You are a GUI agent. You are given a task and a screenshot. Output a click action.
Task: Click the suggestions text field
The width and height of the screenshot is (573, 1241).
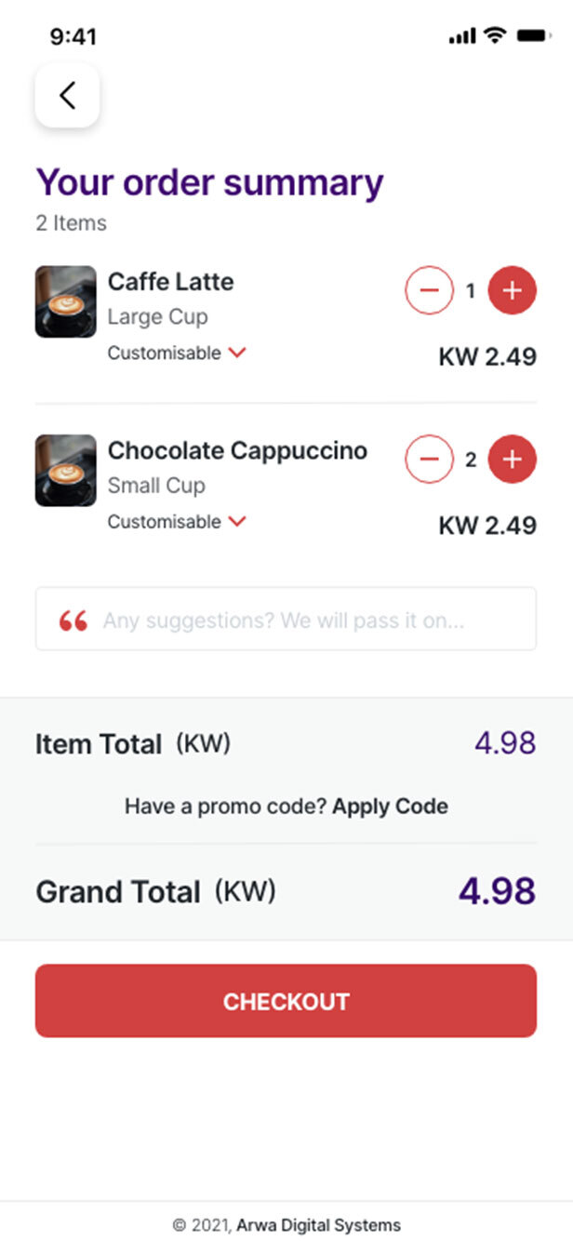[x=298, y=620]
